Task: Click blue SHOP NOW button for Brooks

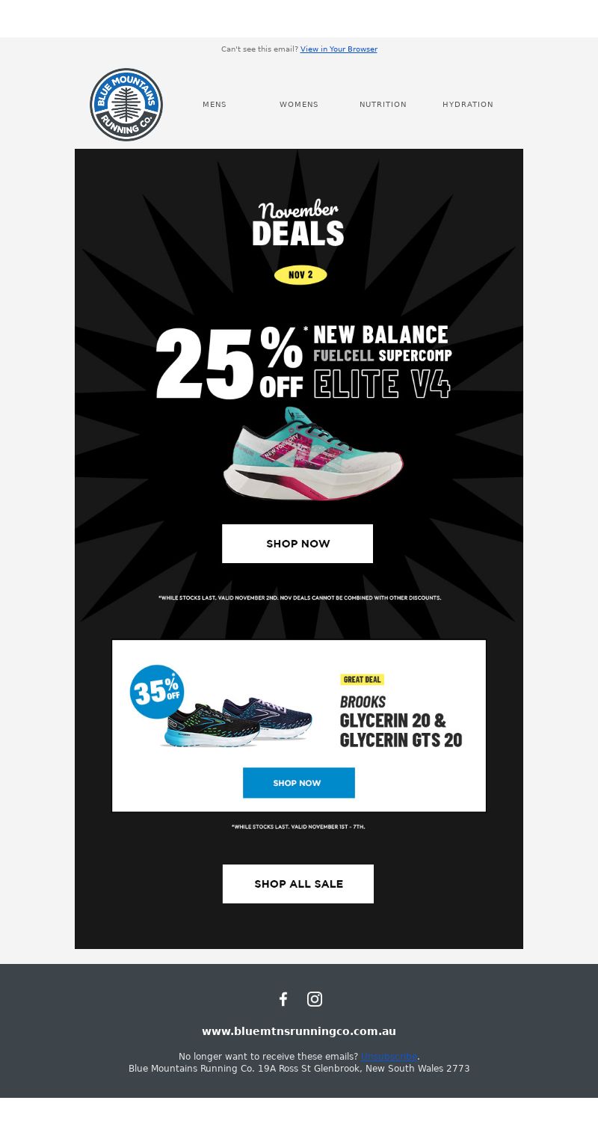Action: (x=298, y=783)
